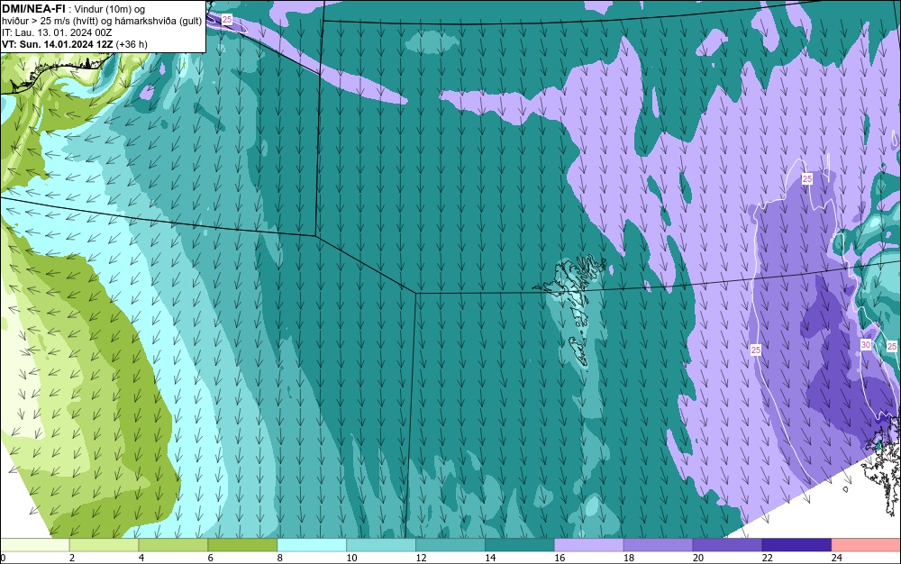Screen dimensions: 901x564
Task: Click the 12–14 m/s teal swatch
Action: point(450,545)
